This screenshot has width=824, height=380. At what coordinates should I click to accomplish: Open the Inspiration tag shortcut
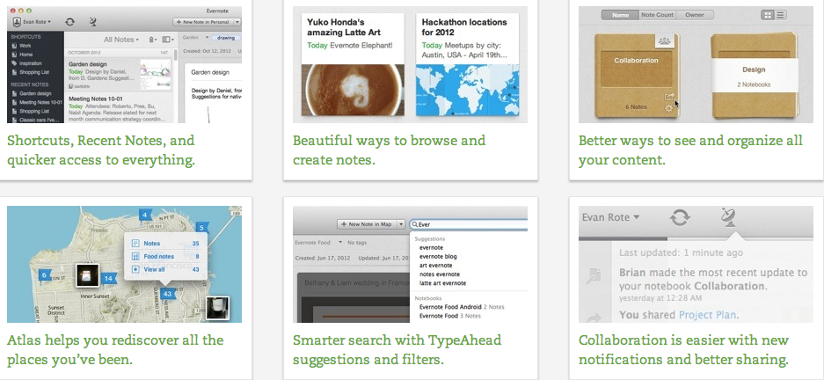[26, 63]
